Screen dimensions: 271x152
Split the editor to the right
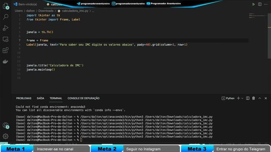[x=260, y=4]
